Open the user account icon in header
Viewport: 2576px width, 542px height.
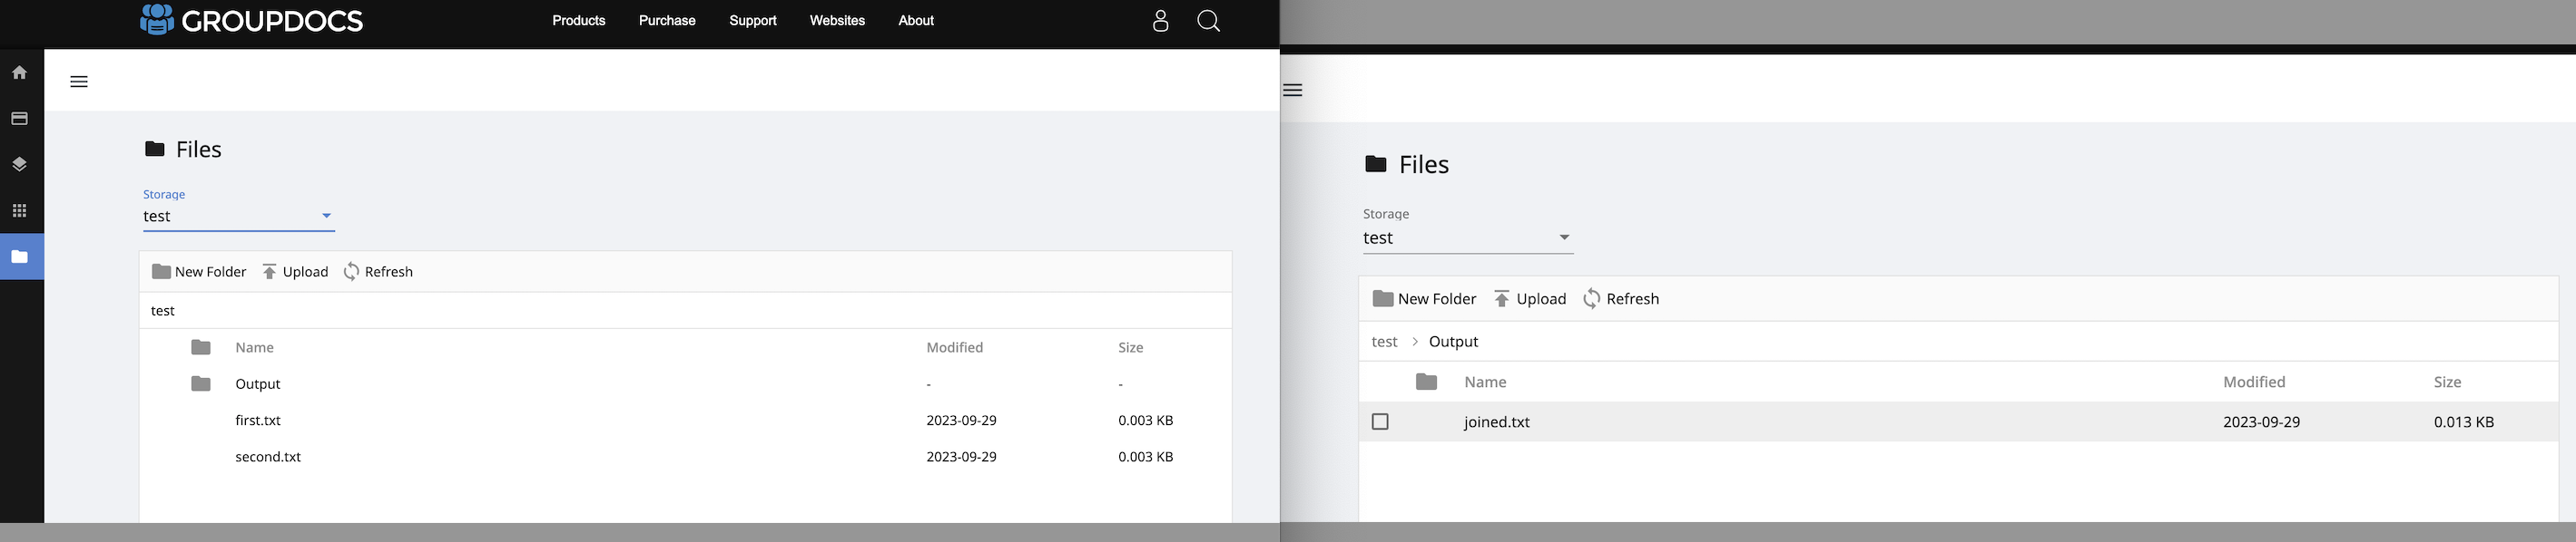(x=1160, y=21)
